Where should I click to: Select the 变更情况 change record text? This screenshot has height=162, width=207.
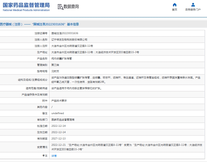coord(127,147)
